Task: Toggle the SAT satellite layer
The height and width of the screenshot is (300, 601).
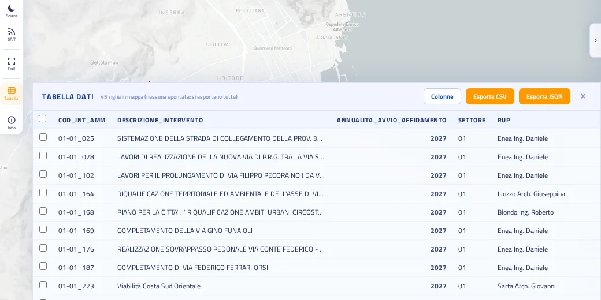Action: pos(12,35)
